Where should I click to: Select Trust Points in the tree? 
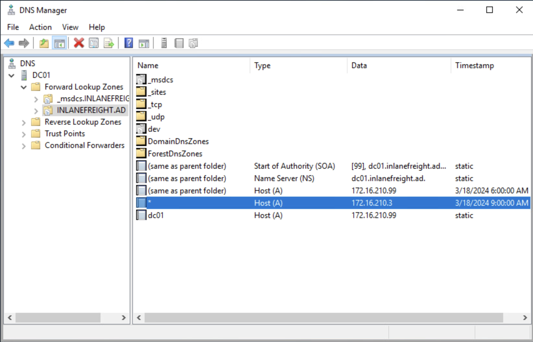coord(65,134)
